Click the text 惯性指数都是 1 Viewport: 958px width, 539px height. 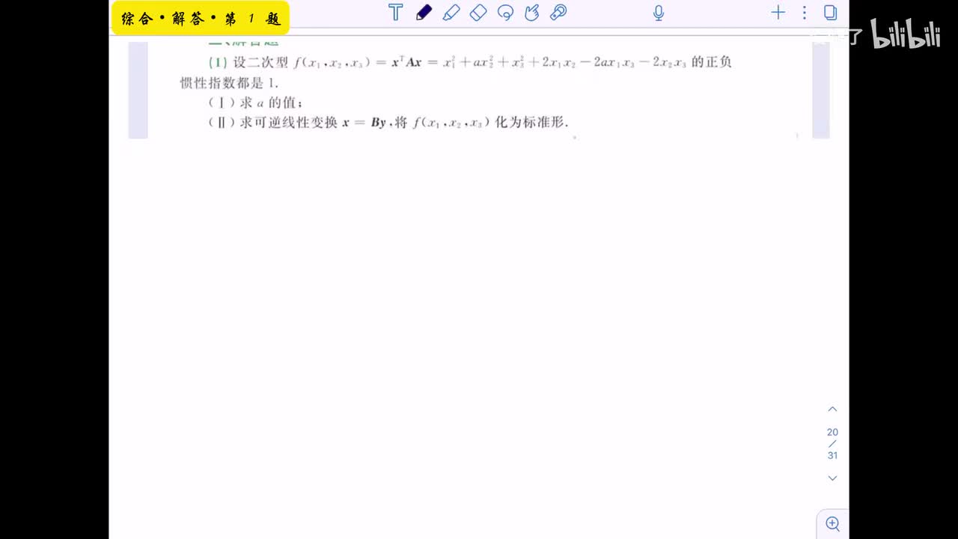pyautogui.click(x=229, y=83)
